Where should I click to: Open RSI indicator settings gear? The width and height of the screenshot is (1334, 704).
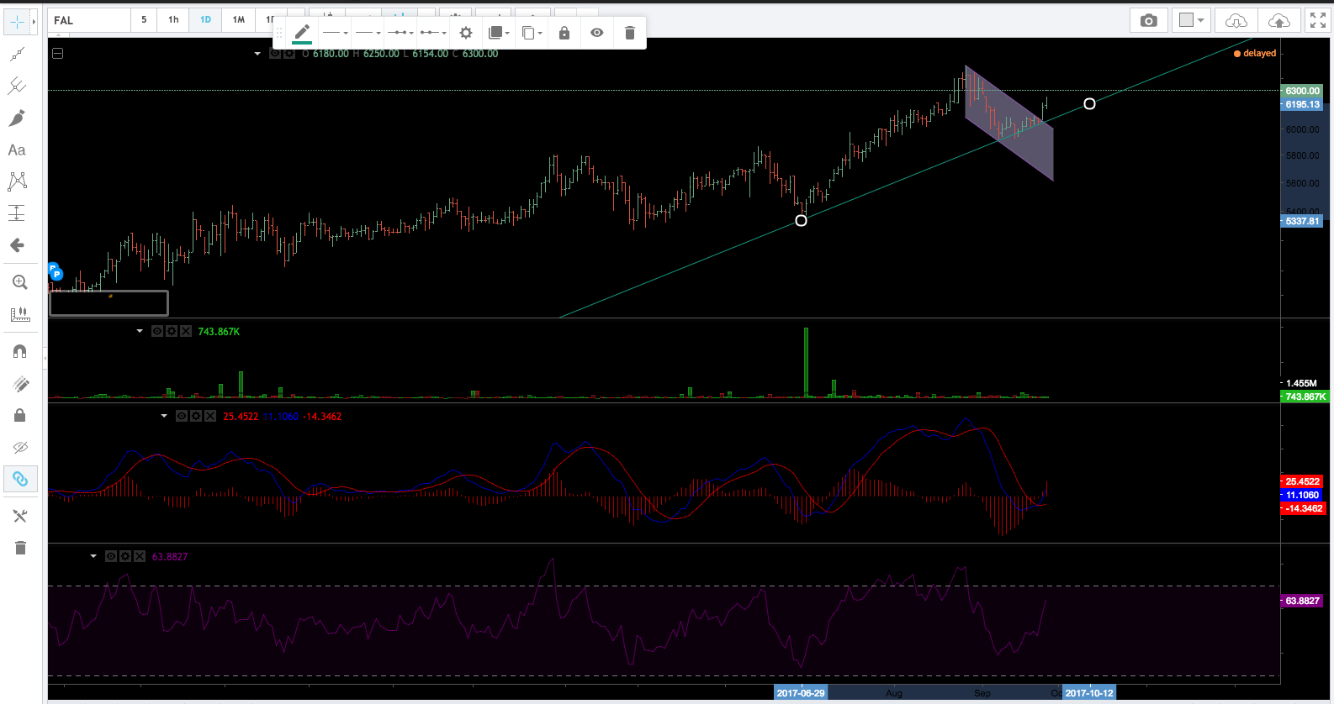coord(125,556)
